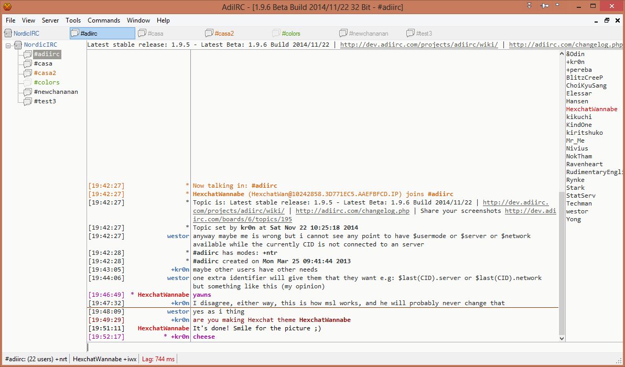Click the chat vertical scrollbar thumb

pos(562,263)
